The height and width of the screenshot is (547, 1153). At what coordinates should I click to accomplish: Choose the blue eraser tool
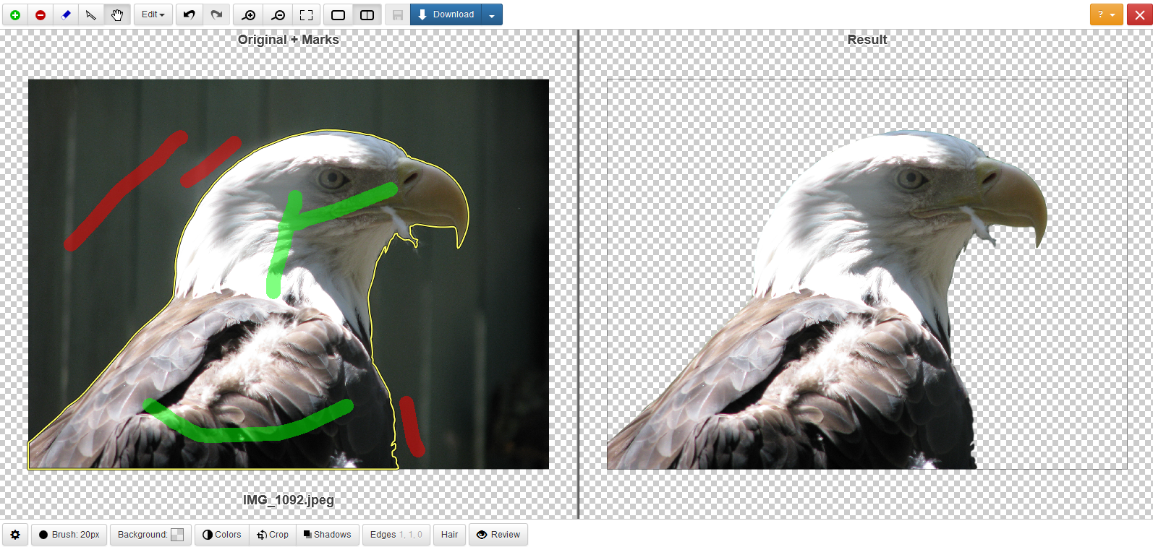pyautogui.click(x=66, y=14)
